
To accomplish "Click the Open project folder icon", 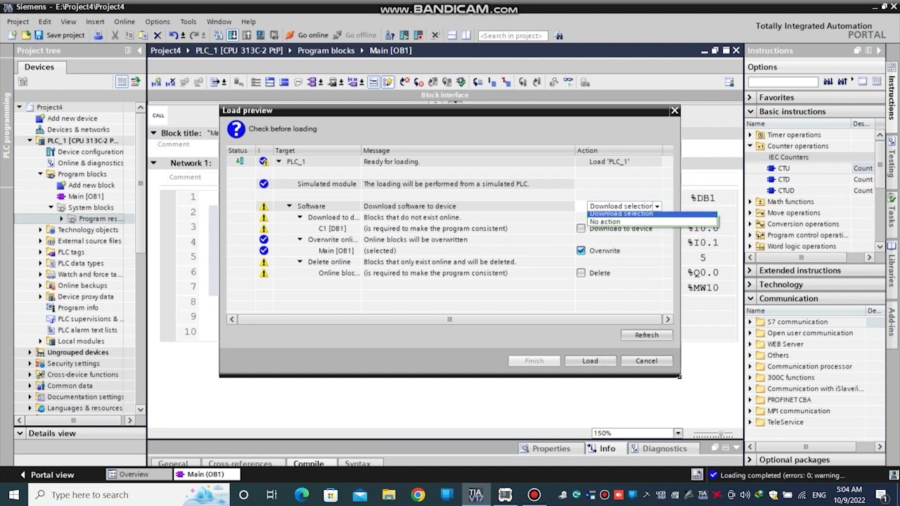I will click(x=26, y=35).
